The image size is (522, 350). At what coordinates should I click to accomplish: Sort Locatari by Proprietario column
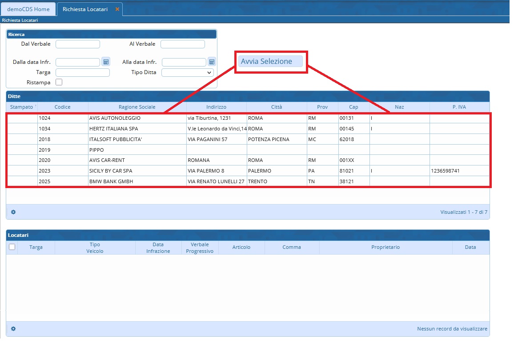[x=385, y=247]
